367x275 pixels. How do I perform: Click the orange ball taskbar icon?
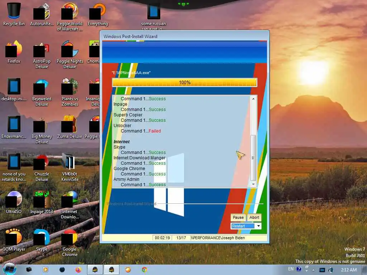click(128, 270)
